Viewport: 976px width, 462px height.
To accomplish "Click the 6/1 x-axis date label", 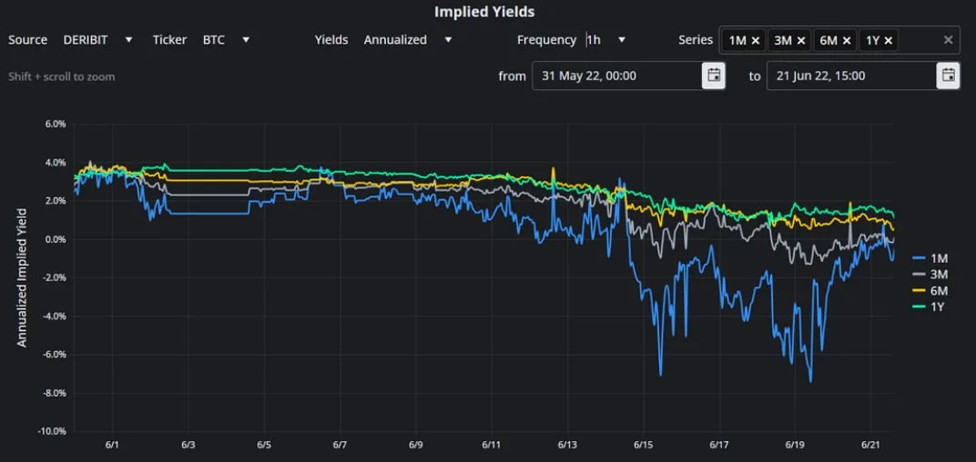I will 113,446.
